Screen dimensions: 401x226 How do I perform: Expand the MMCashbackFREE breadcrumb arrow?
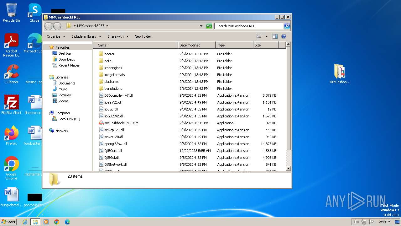pos(107,26)
